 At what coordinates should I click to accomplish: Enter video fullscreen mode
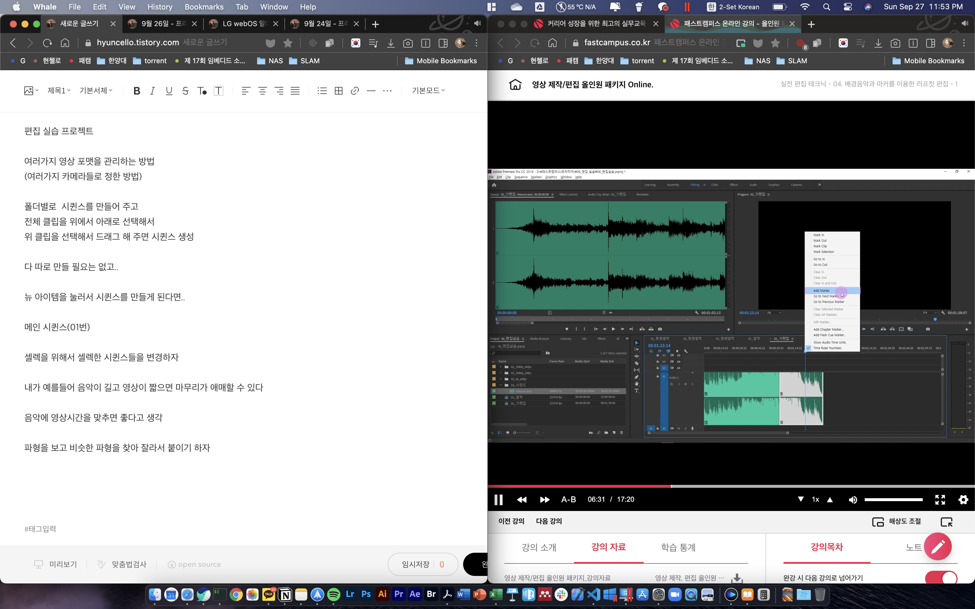pos(940,499)
